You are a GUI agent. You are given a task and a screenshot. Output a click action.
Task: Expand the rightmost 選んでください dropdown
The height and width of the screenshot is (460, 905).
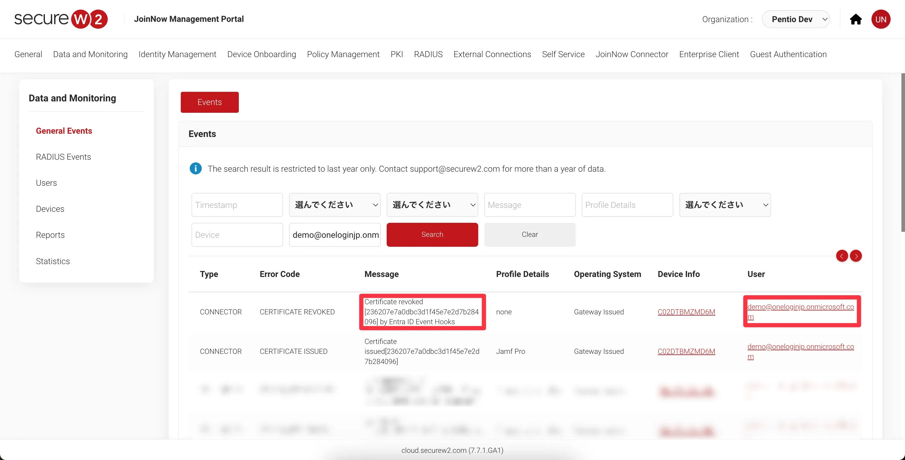click(x=725, y=205)
